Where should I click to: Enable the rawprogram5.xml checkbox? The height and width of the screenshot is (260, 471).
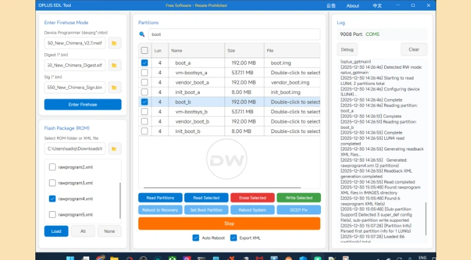pyautogui.click(x=52, y=214)
